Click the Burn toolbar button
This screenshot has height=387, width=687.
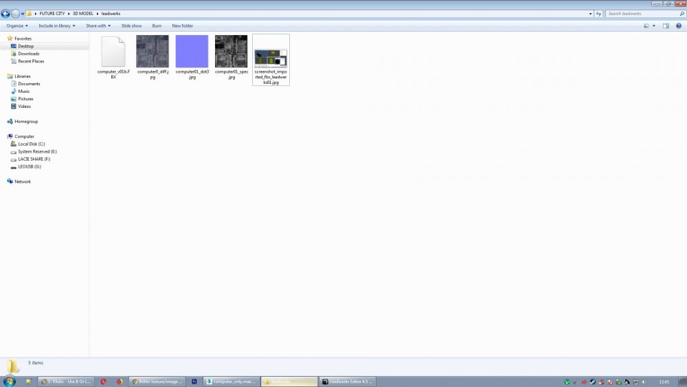tap(157, 26)
